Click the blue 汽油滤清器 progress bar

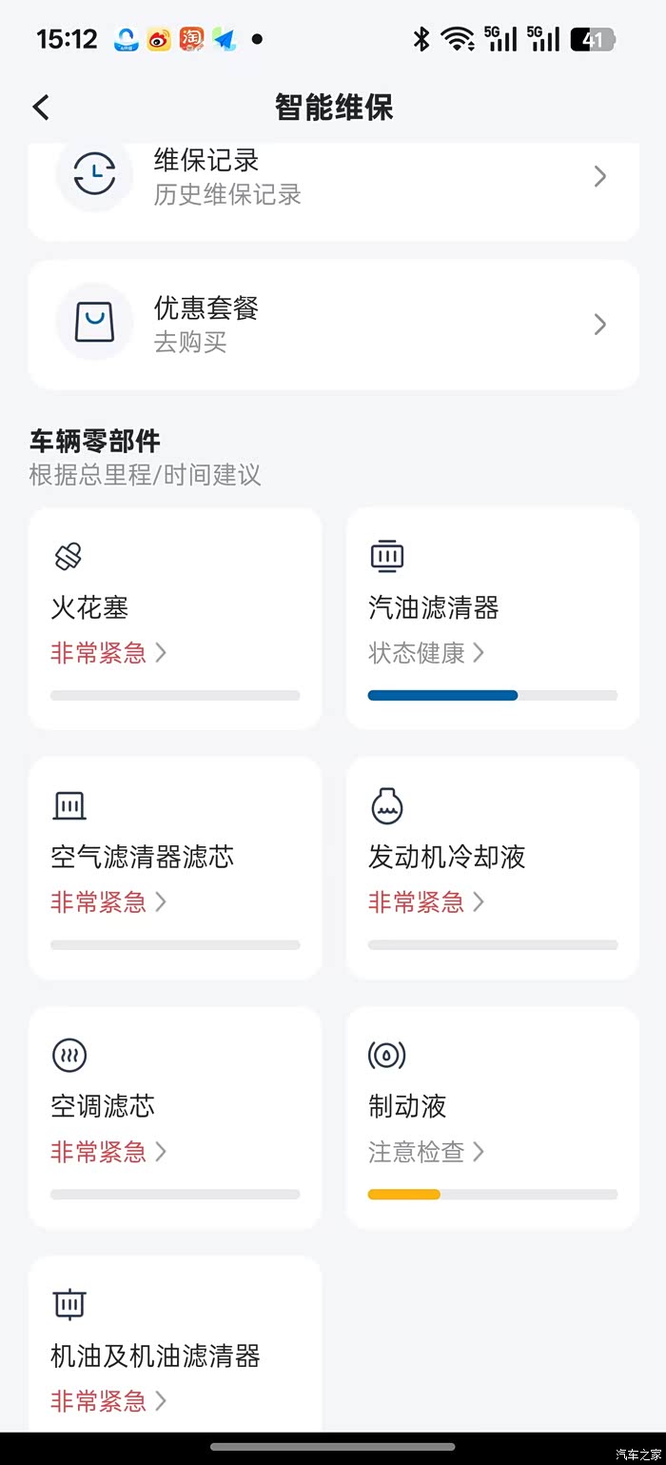(443, 696)
